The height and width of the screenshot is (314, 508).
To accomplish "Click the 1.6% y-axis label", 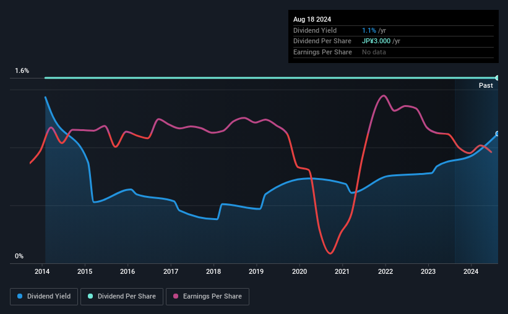I will [22, 70].
